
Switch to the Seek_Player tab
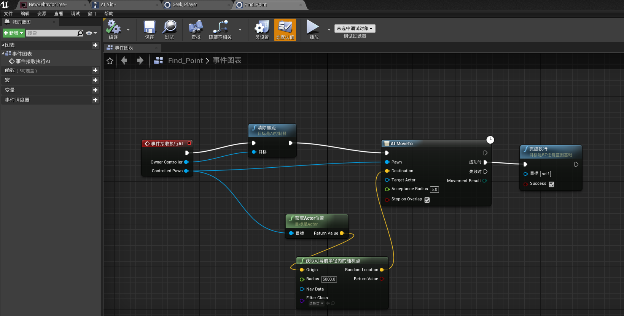[185, 5]
